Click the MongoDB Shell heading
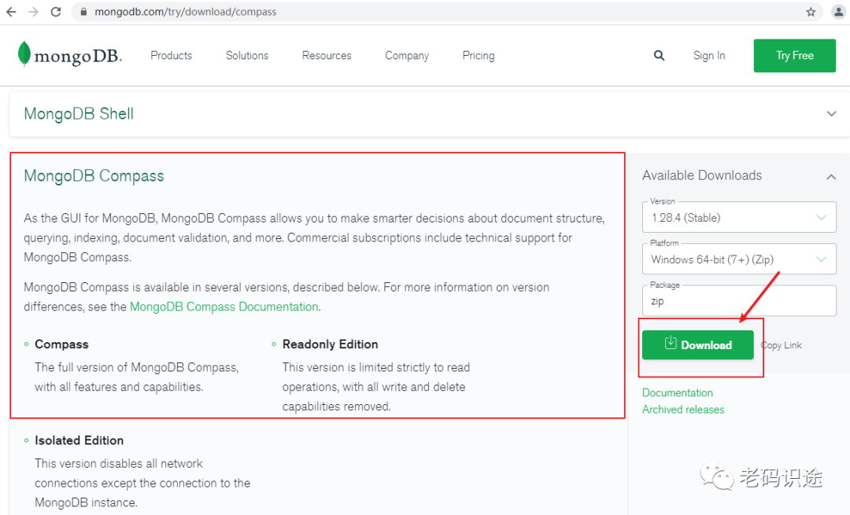Viewport: 850px width, 515px height. [79, 114]
